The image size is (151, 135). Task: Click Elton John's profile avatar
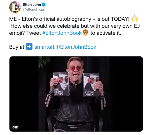[x=15, y=7]
